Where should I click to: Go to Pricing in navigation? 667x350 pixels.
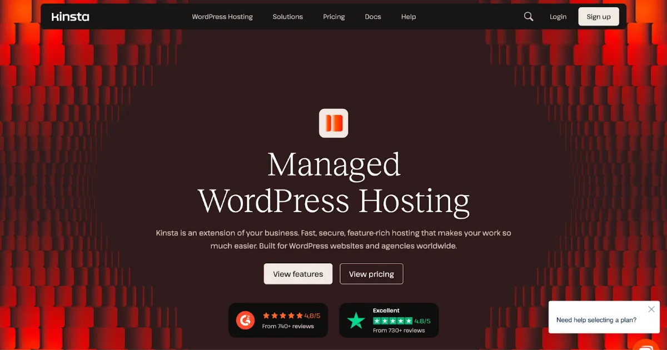(334, 17)
